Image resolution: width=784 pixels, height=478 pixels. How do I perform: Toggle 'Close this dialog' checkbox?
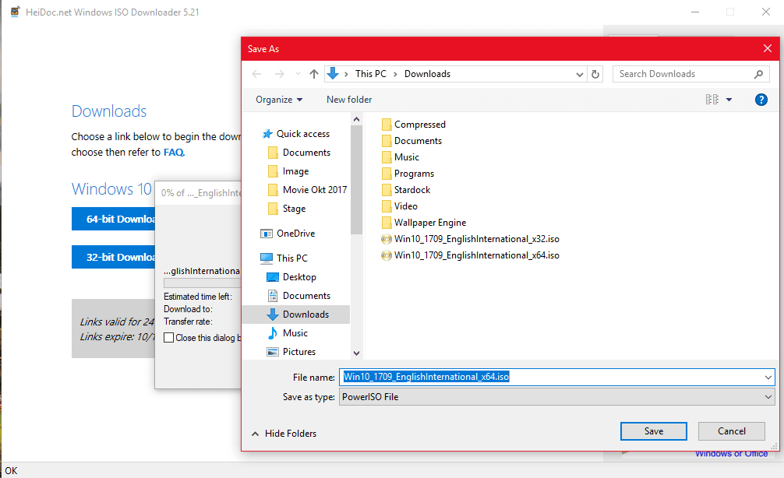click(169, 338)
